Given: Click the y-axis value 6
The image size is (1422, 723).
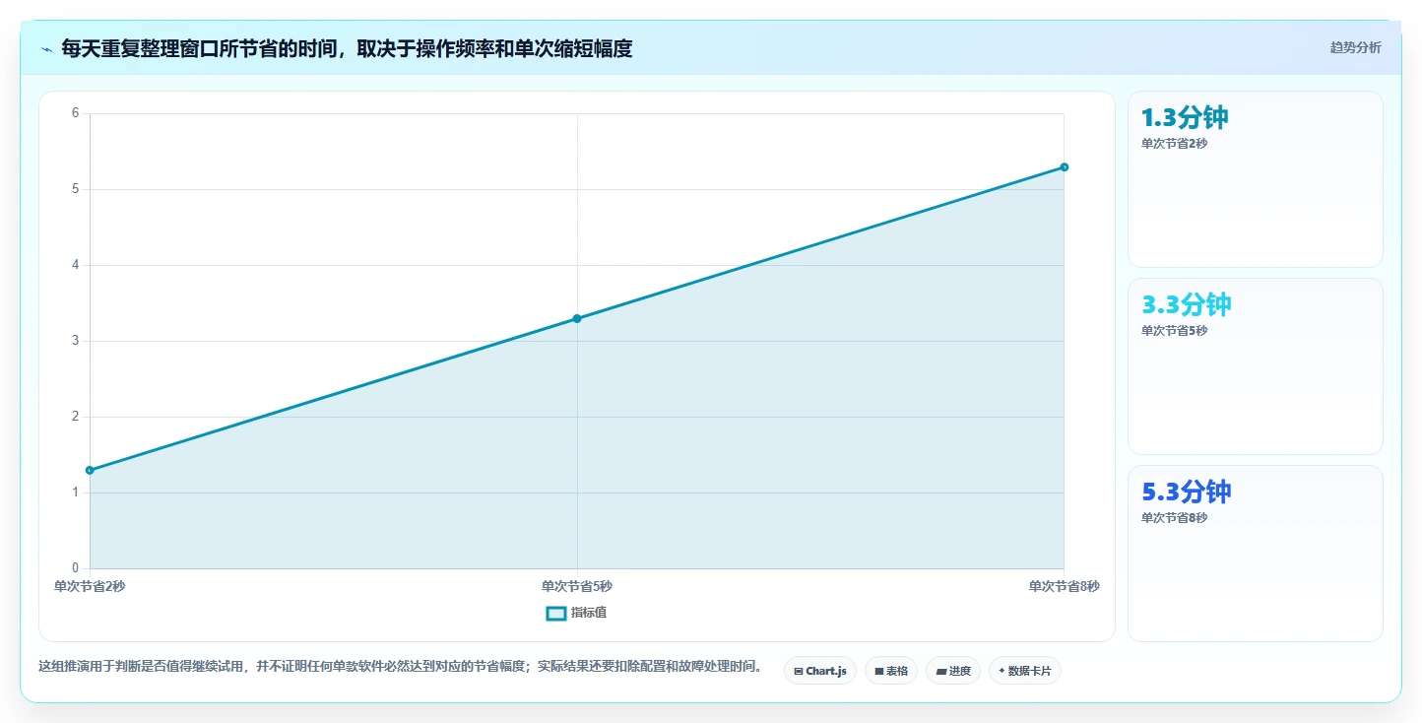Looking at the screenshot, I should tap(75, 113).
